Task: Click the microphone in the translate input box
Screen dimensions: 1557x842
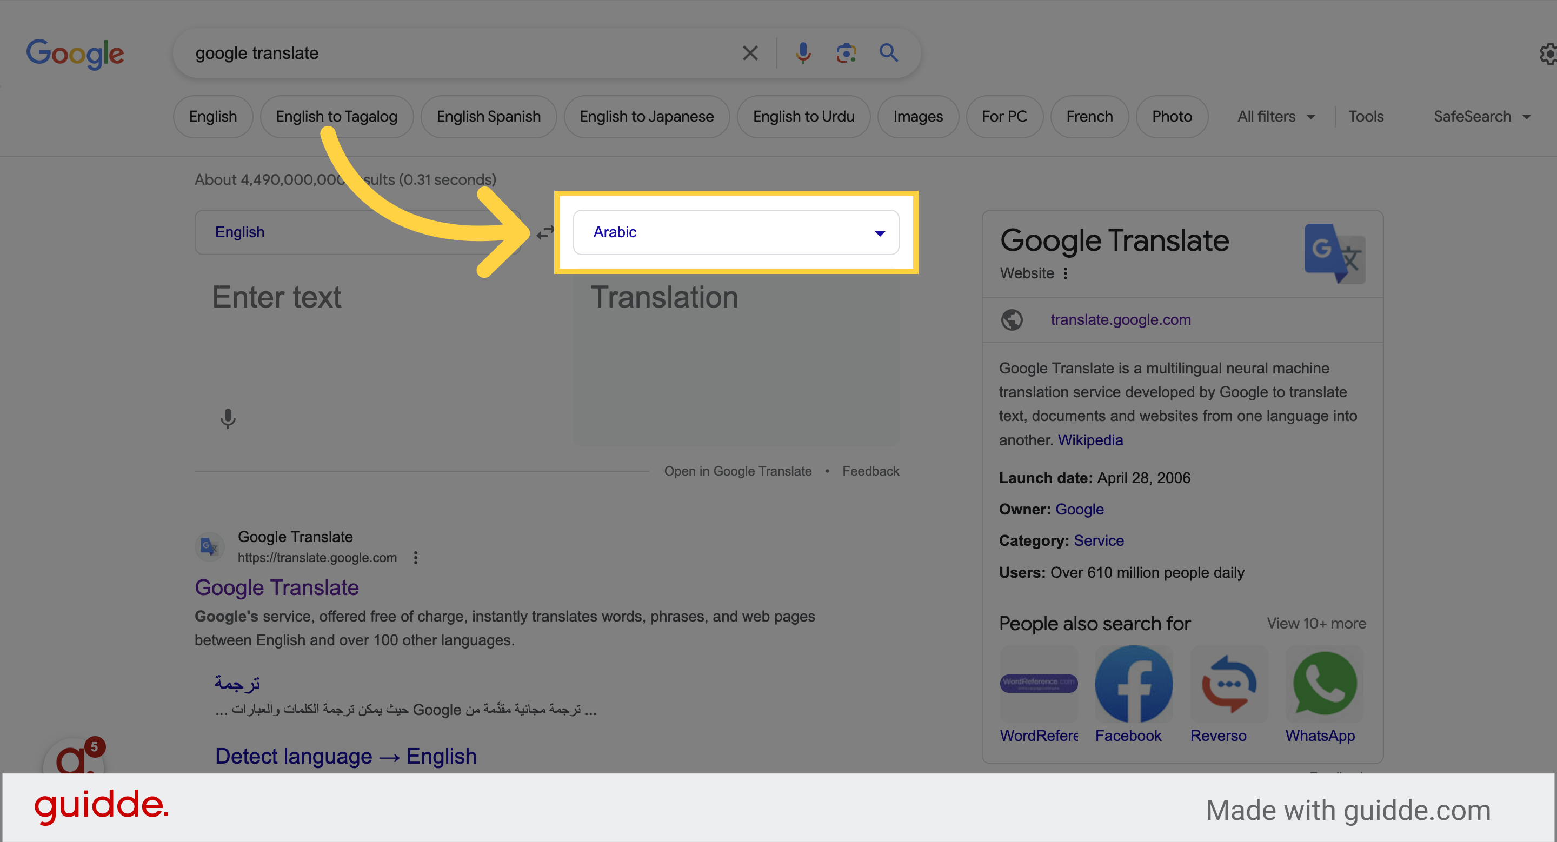Action: pos(228,419)
